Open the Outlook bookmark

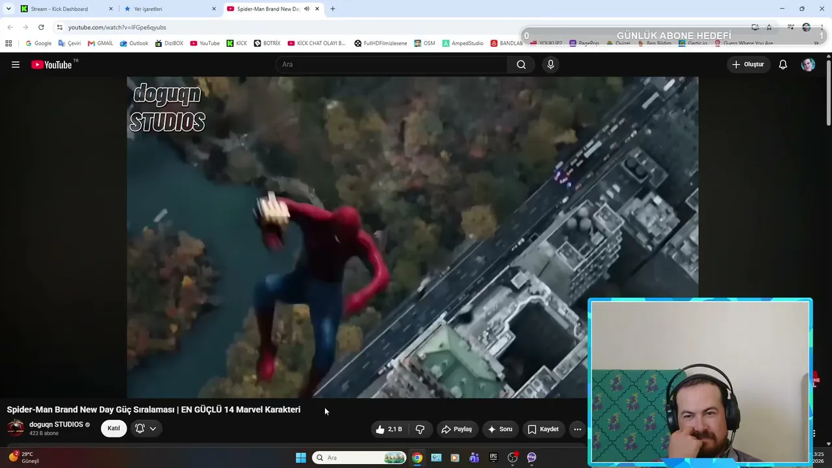coord(134,44)
